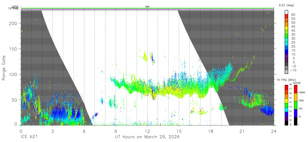This screenshot has width=308, height=142.
Task: Click the TX FRQ legend value '14'
Action: (290, 102)
